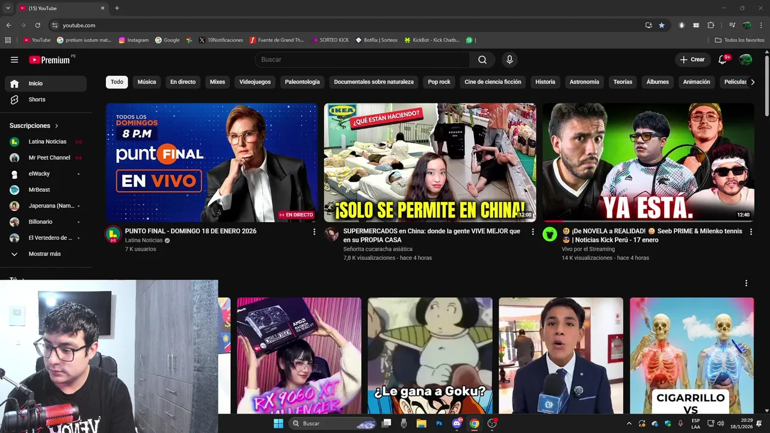
Task: Open the Shorts shelf three-dot menu
Action: tap(746, 283)
